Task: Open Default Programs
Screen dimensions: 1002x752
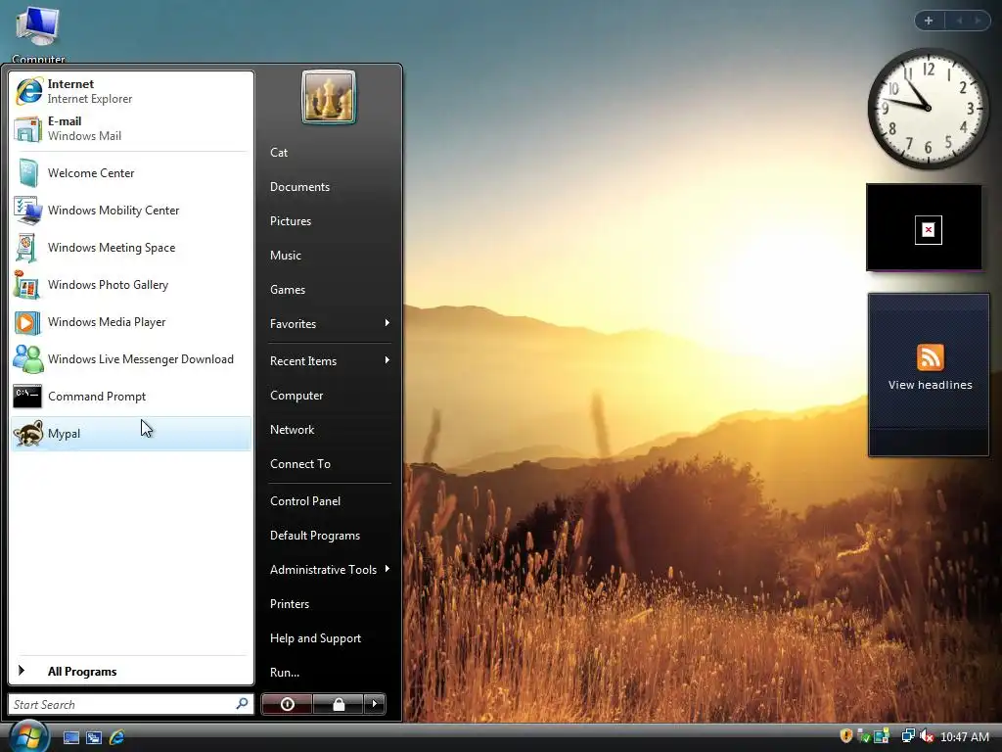Action: (x=330, y=536)
